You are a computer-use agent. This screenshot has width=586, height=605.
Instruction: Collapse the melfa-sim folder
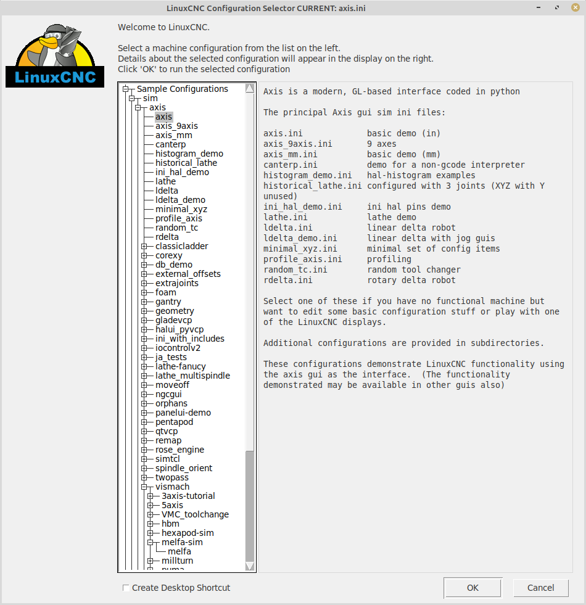[x=150, y=543]
